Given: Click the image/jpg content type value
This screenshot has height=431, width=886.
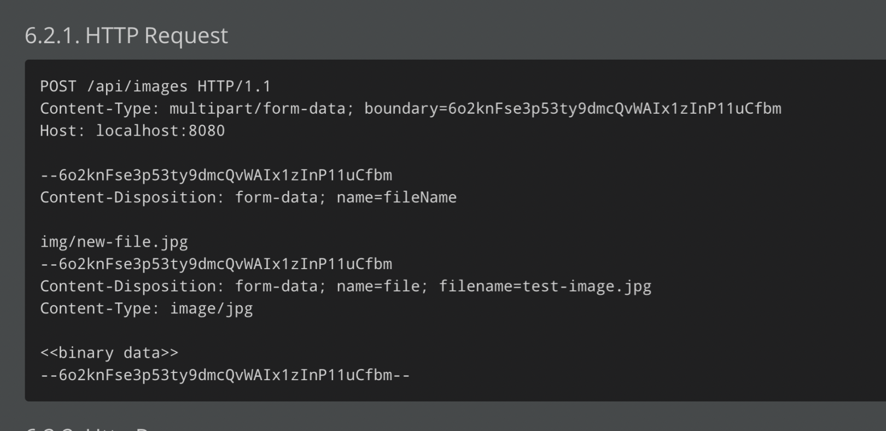Looking at the screenshot, I should coord(211,308).
